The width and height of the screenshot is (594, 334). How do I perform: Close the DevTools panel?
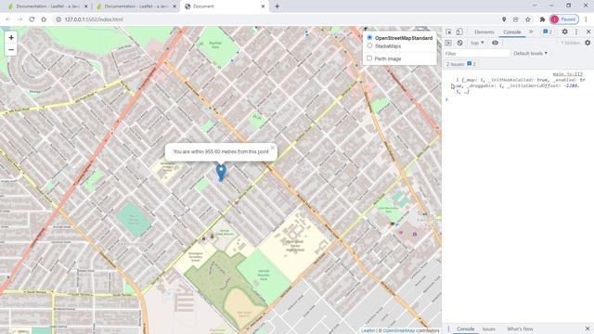pos(588,32)
